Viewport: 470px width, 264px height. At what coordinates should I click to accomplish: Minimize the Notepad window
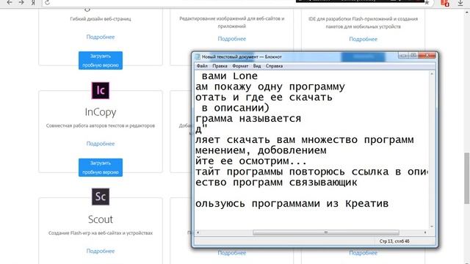[x=403, y=56]
